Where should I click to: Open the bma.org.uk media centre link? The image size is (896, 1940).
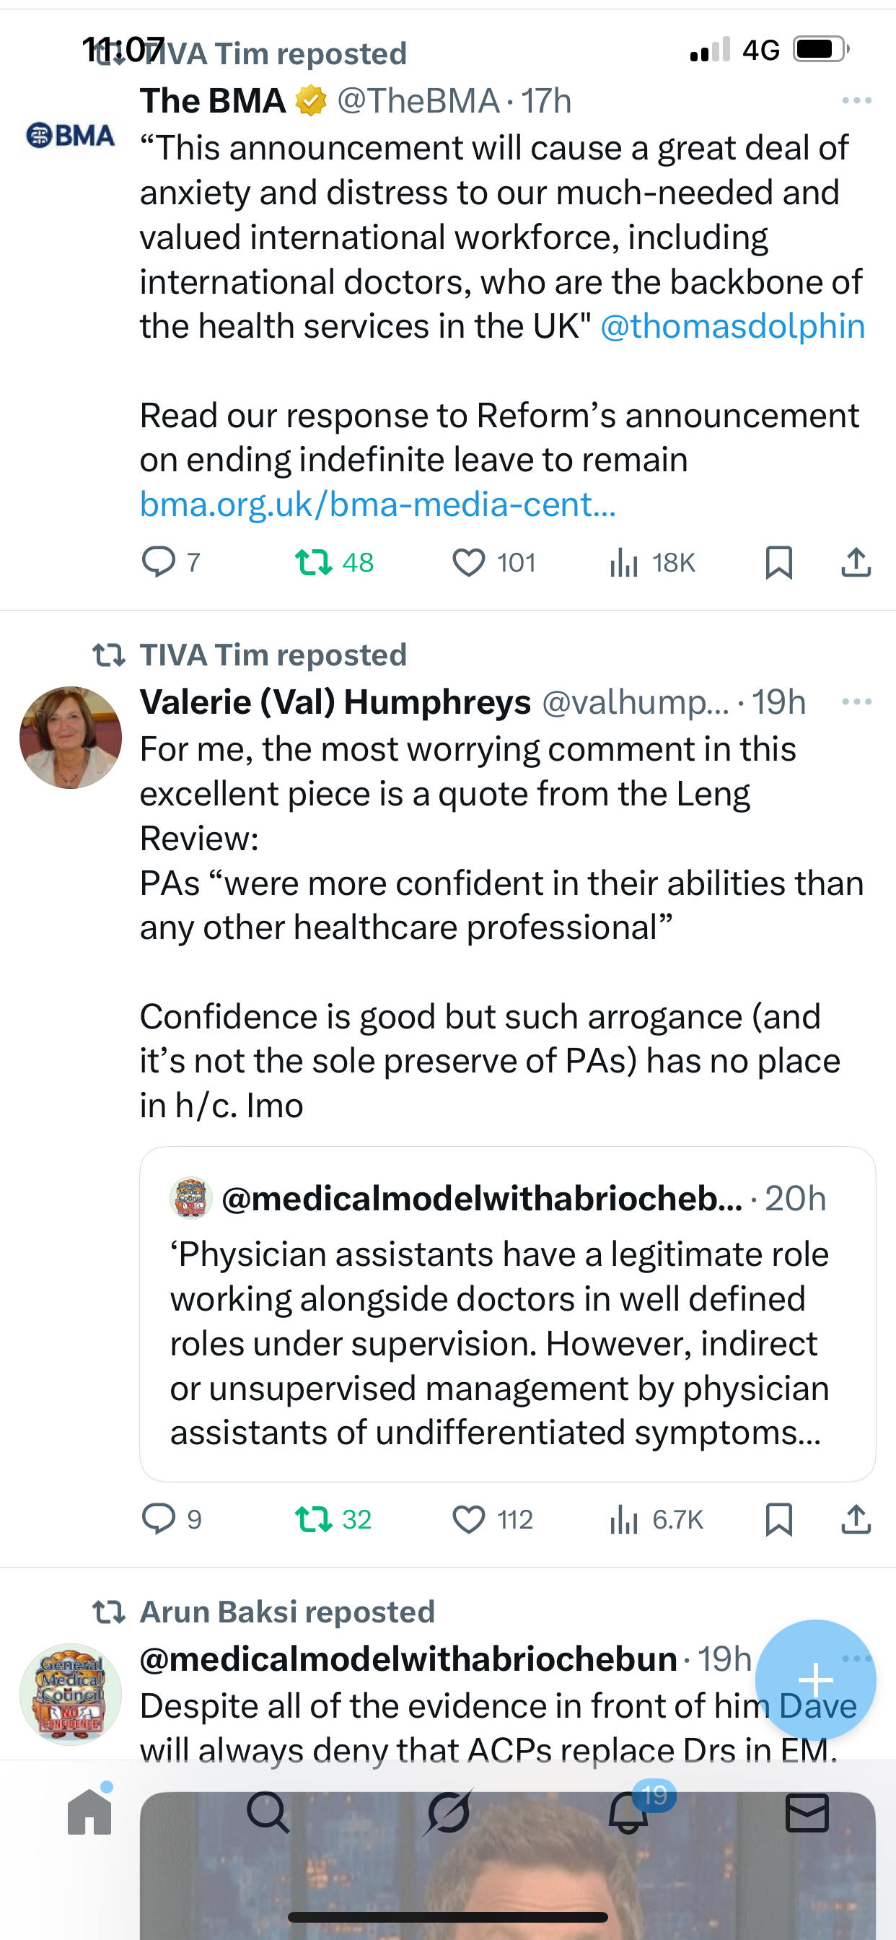point(378,504)
